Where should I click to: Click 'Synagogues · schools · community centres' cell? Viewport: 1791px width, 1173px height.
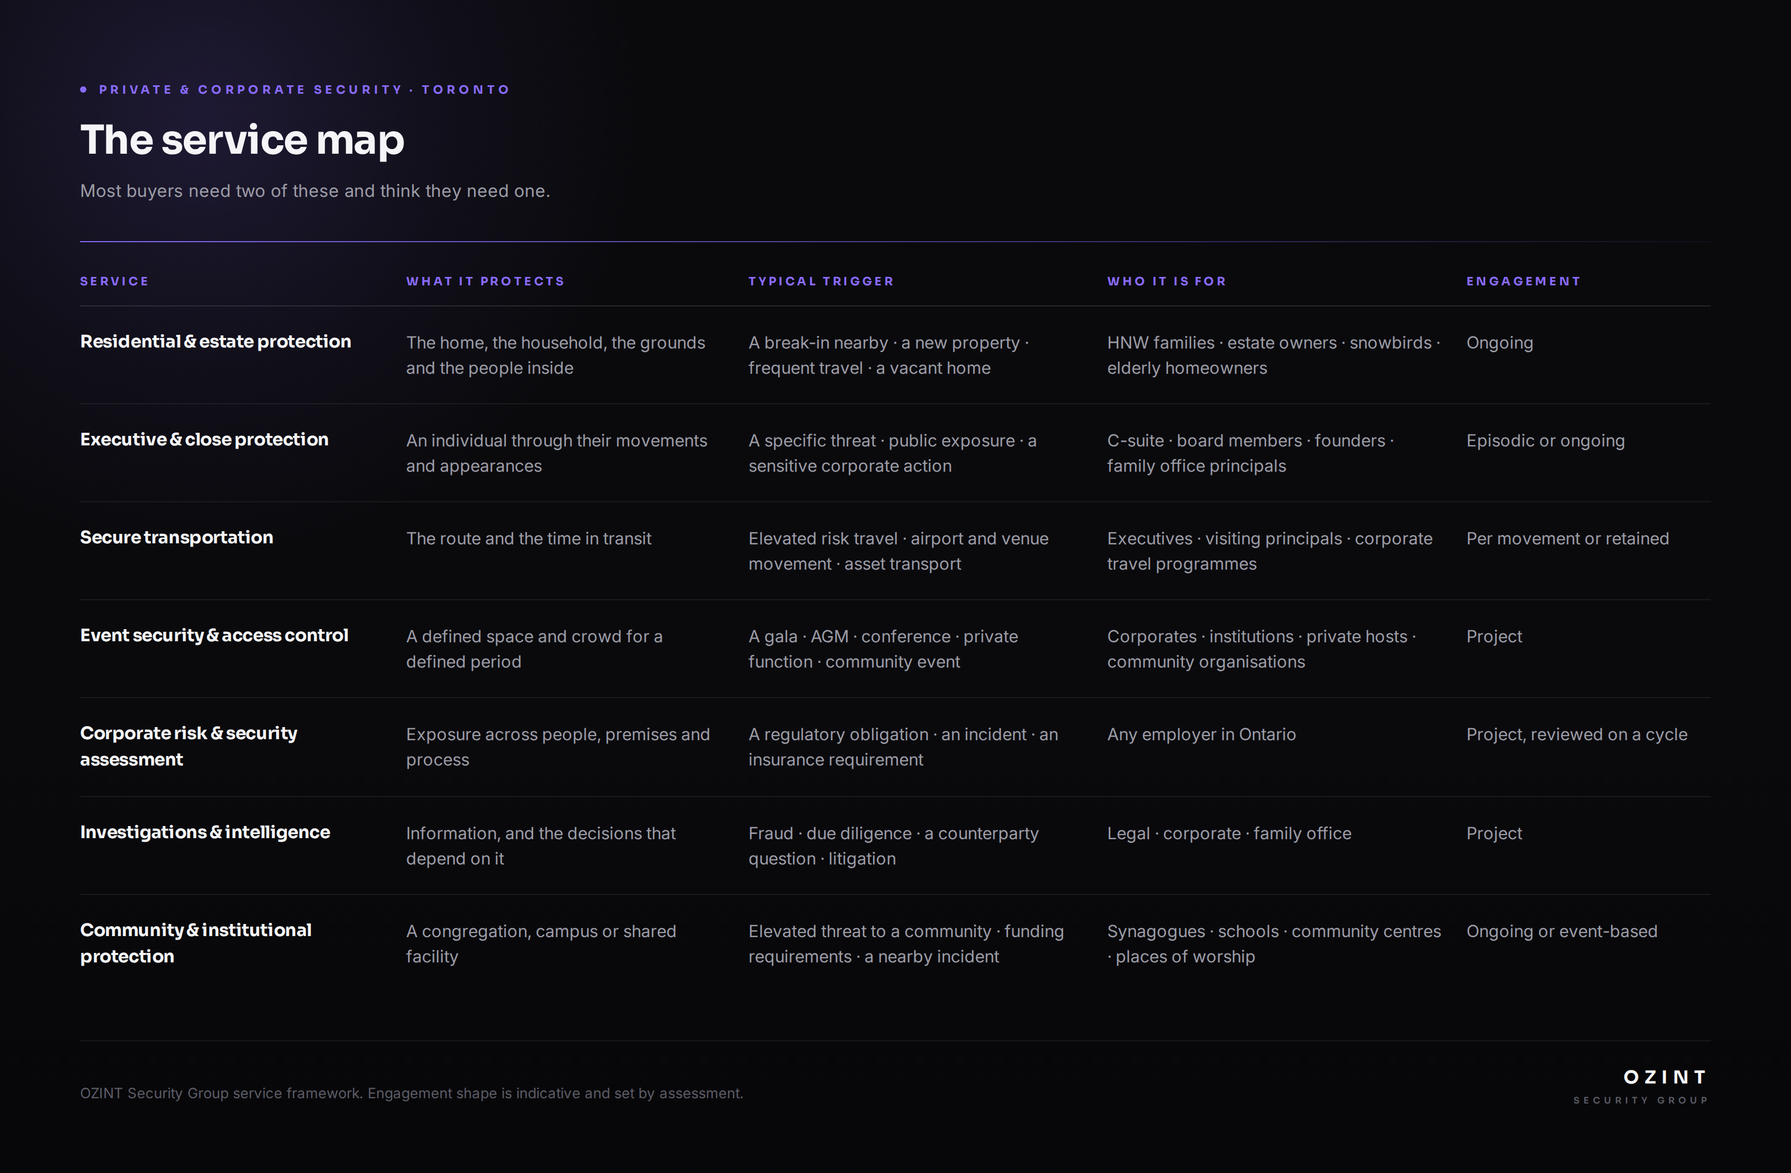coord(1274,943)
